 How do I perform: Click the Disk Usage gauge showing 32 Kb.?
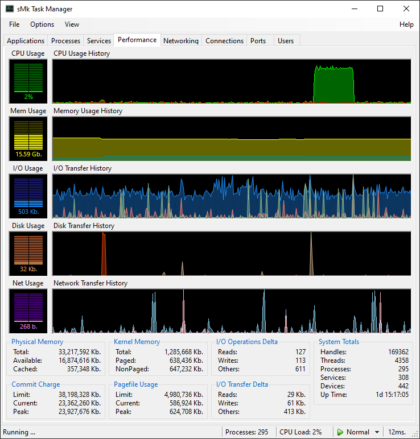pyautogui.click(x=28, y=254)
